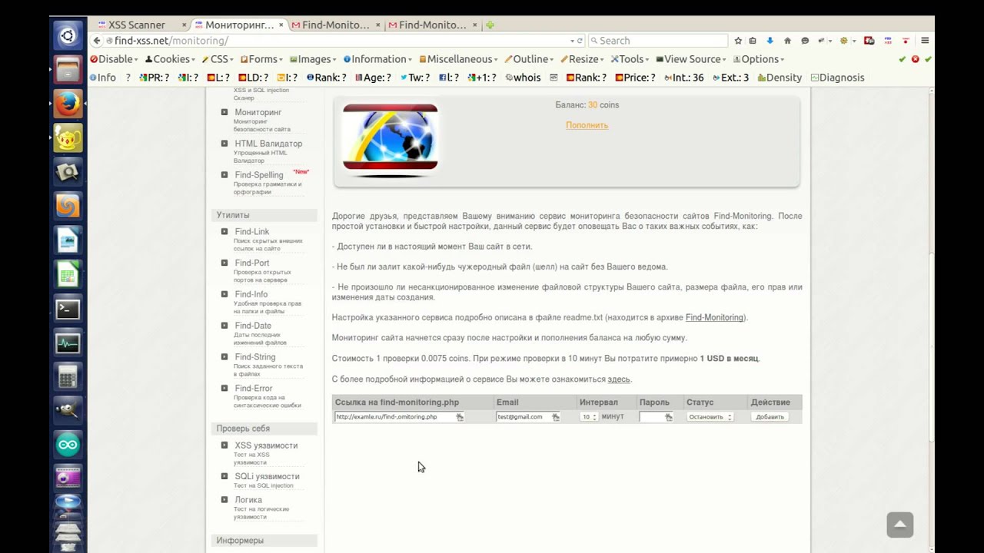Open a new tab with the plus icon

(x=490, y=25)
